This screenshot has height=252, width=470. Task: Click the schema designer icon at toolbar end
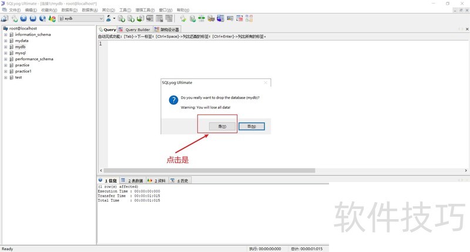click(x=249, y=19)
